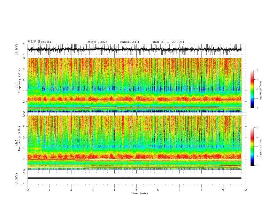
Task: Click the "station=ATH" label
Action: (x=129, y=42)
